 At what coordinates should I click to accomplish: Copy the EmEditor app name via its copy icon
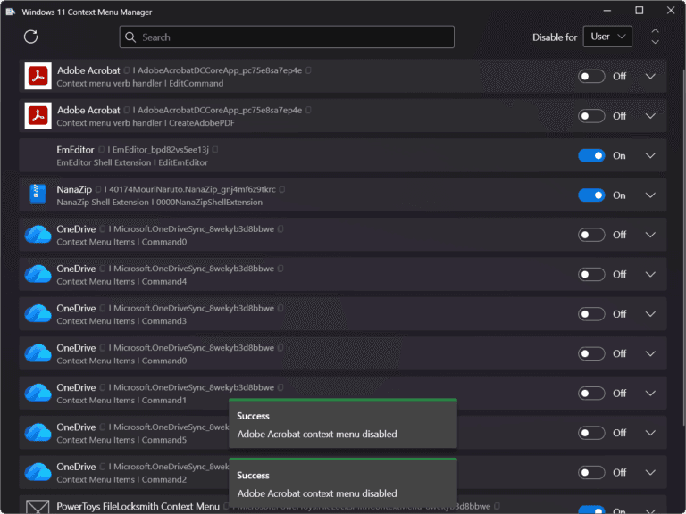101,150
